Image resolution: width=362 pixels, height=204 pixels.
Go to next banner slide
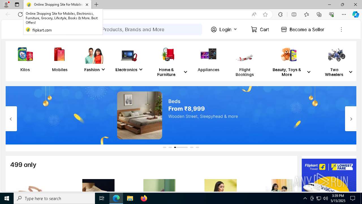pos(351,119)
